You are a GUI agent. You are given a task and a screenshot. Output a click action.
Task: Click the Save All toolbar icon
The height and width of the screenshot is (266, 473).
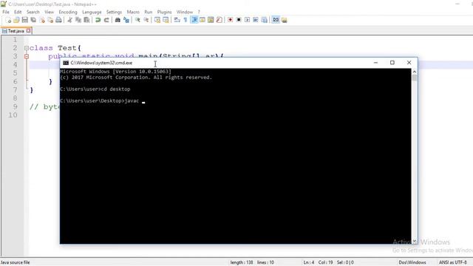(33, 20)
